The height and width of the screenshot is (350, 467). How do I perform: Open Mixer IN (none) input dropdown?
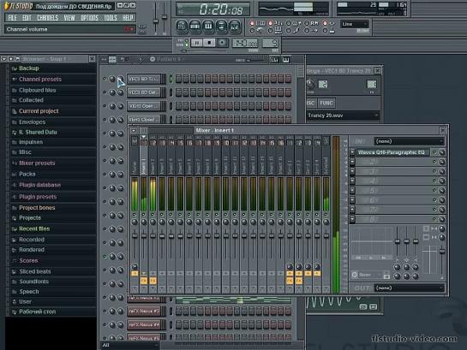click(410, 141)
